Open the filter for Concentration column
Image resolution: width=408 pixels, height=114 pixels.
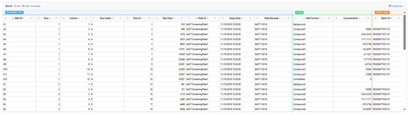click(368, 18)
